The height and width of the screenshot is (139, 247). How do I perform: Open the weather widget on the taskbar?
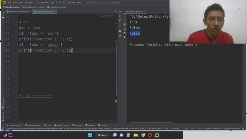tap(8, 135)
